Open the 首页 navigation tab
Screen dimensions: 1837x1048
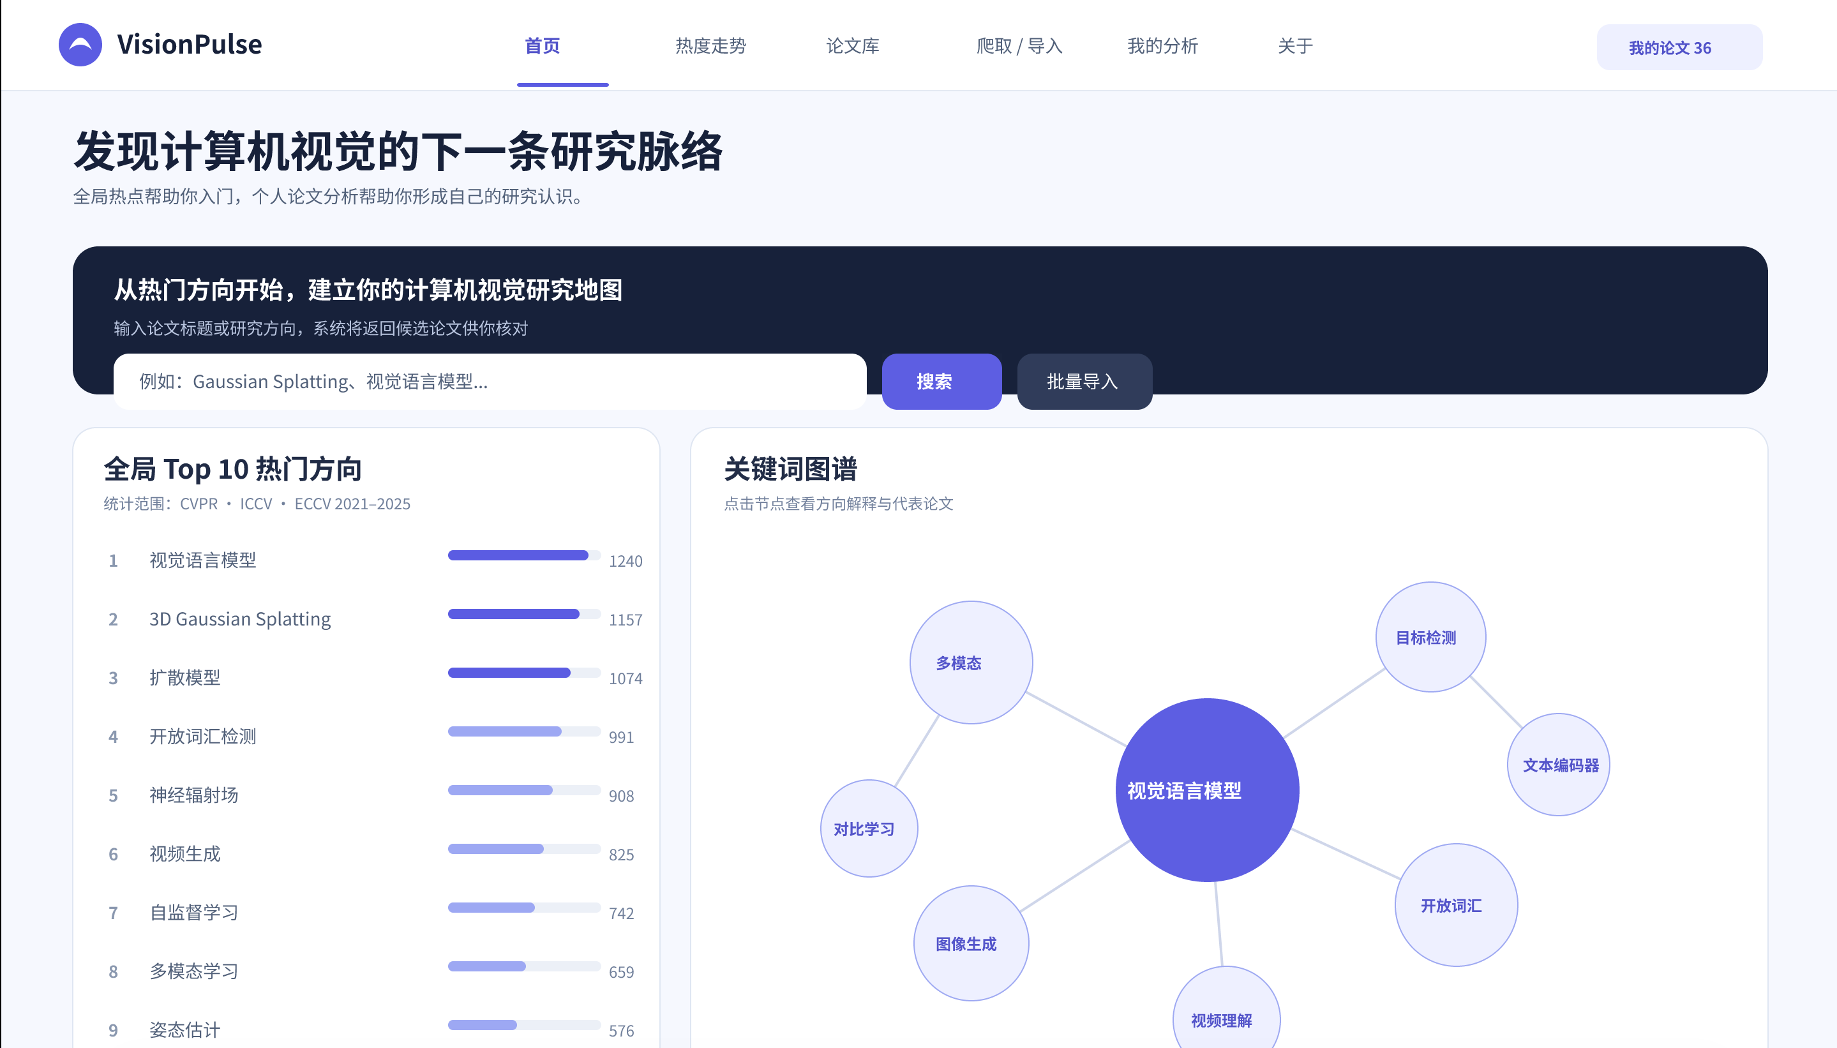pos(542,46)
